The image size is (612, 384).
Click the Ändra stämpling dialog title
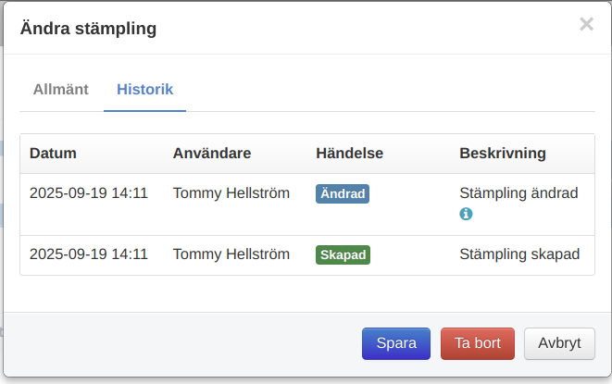(x=88, y=29)
